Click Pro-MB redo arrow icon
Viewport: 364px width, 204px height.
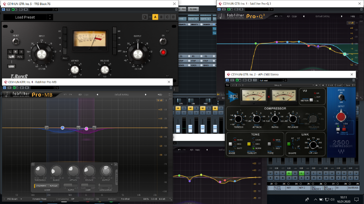click(x=70, y=95)
